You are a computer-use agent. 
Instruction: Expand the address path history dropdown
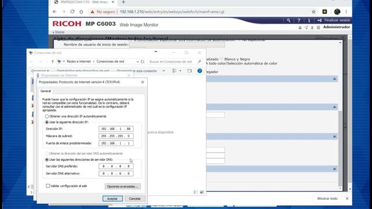click(x=138, y=62)
